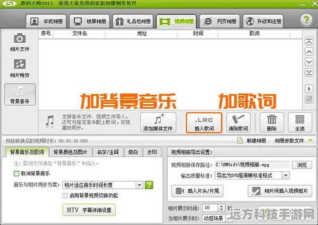The height and width of the screenshot is (225, 318).
Task: Expand the 相册参数文件 dropdown arrow
Action: click(310, 140)
